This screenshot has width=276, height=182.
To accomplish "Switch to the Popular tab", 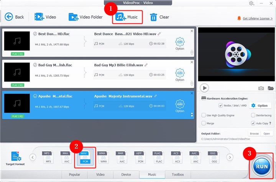I will (x=74, y=174).
